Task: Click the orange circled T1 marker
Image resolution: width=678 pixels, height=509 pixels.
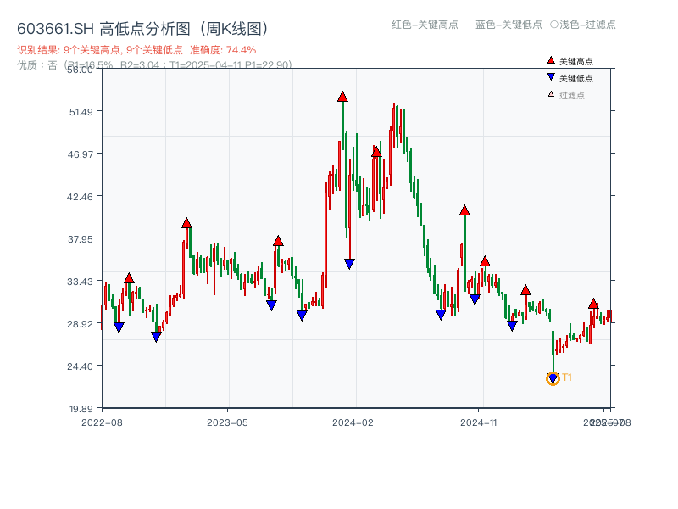Action: point(551,377)
